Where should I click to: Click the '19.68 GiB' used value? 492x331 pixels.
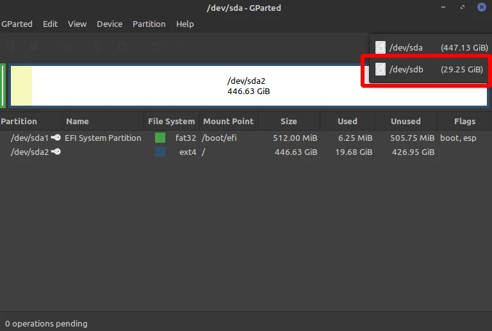(x=354, y=152)
